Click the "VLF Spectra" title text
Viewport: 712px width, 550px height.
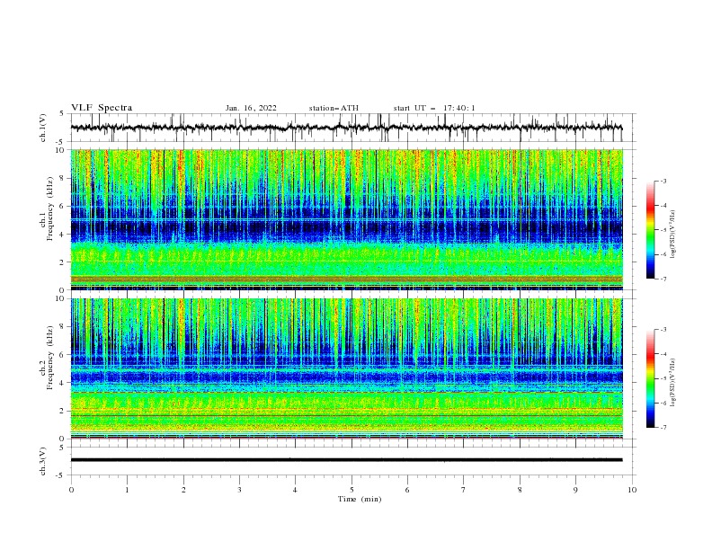[102, 108]
